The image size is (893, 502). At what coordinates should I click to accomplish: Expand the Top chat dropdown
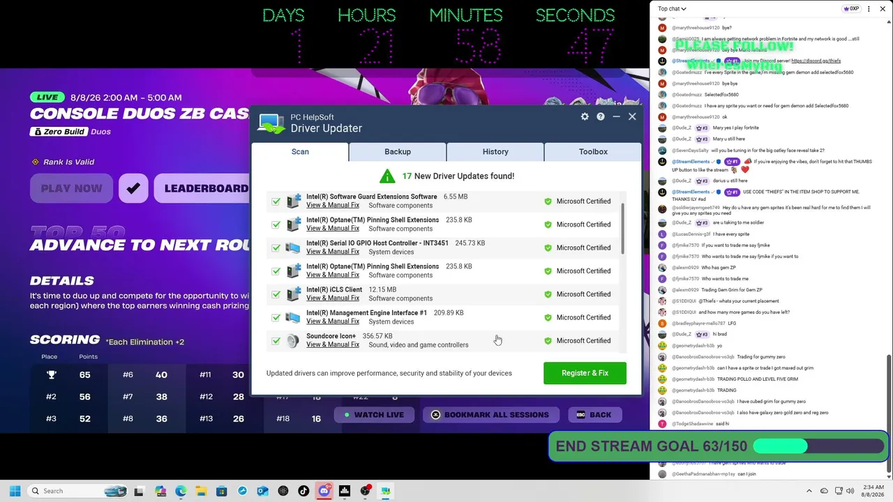672,9
